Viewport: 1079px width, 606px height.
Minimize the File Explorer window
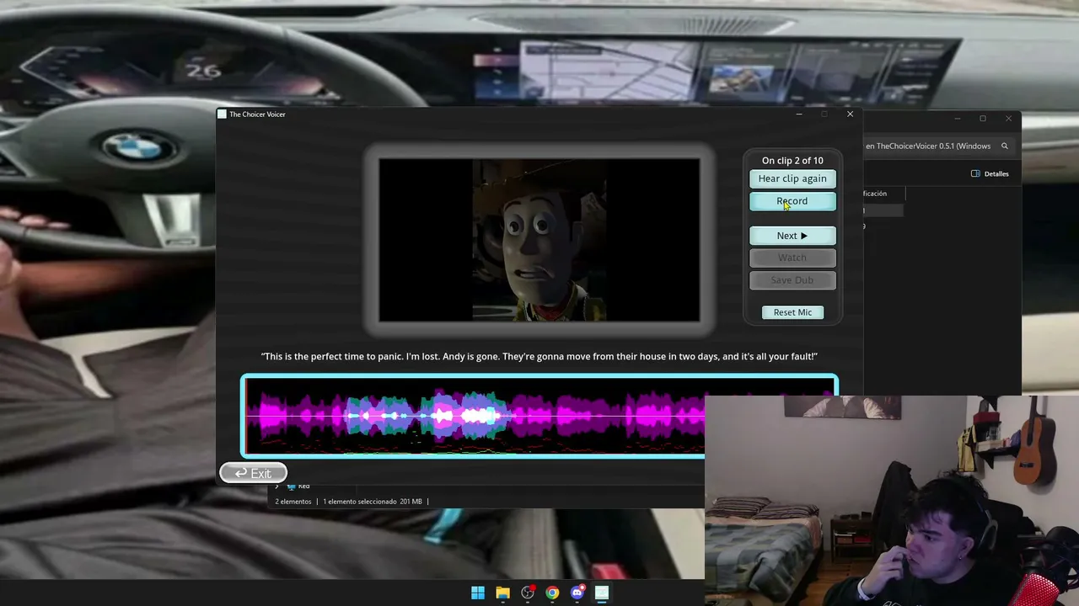[x=957, y=119]
